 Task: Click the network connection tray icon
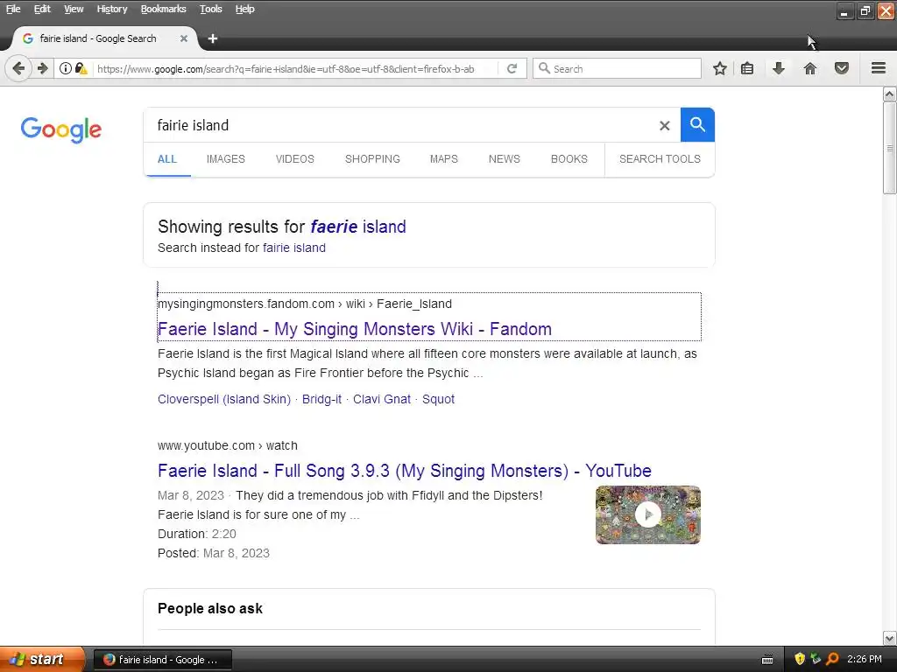(816, 659)
